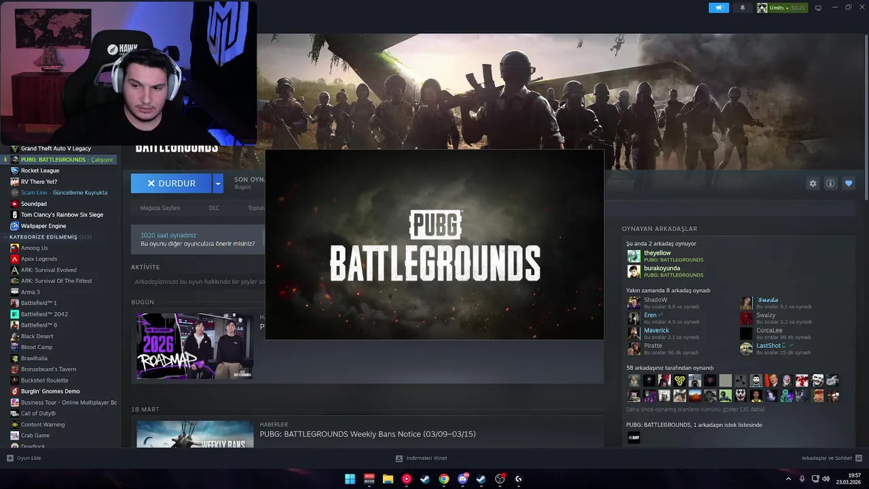This screenshot has width=869, height=489.
Task: Stop the game with DURDUR button
Action: point(171,183)
